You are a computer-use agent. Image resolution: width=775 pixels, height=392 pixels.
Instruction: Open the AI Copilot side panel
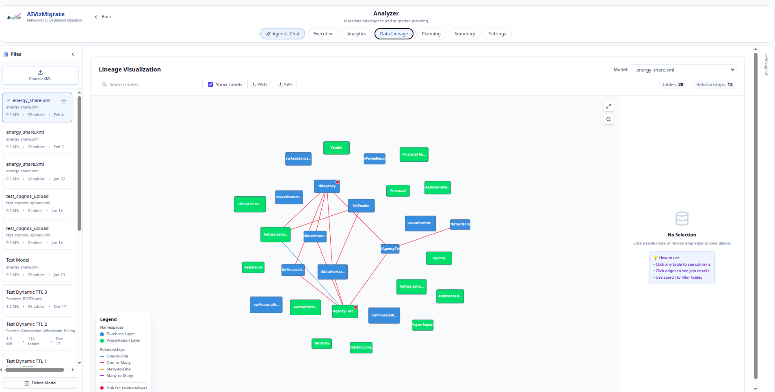click(766, 65)
